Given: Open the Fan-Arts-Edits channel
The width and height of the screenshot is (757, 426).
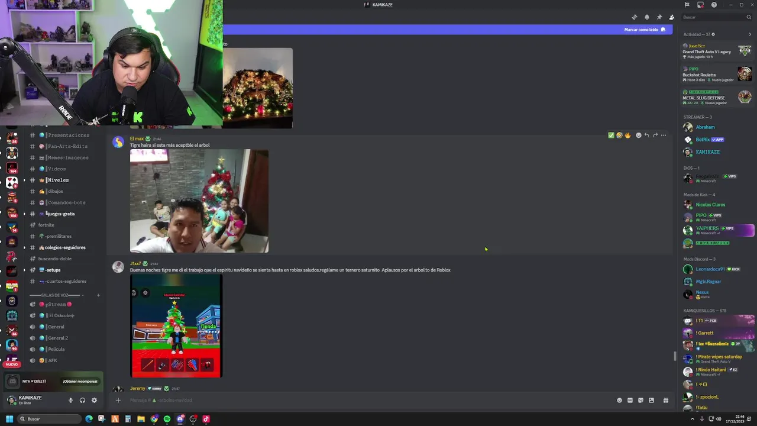Looking at the screenshot, I should coord(63,147).
